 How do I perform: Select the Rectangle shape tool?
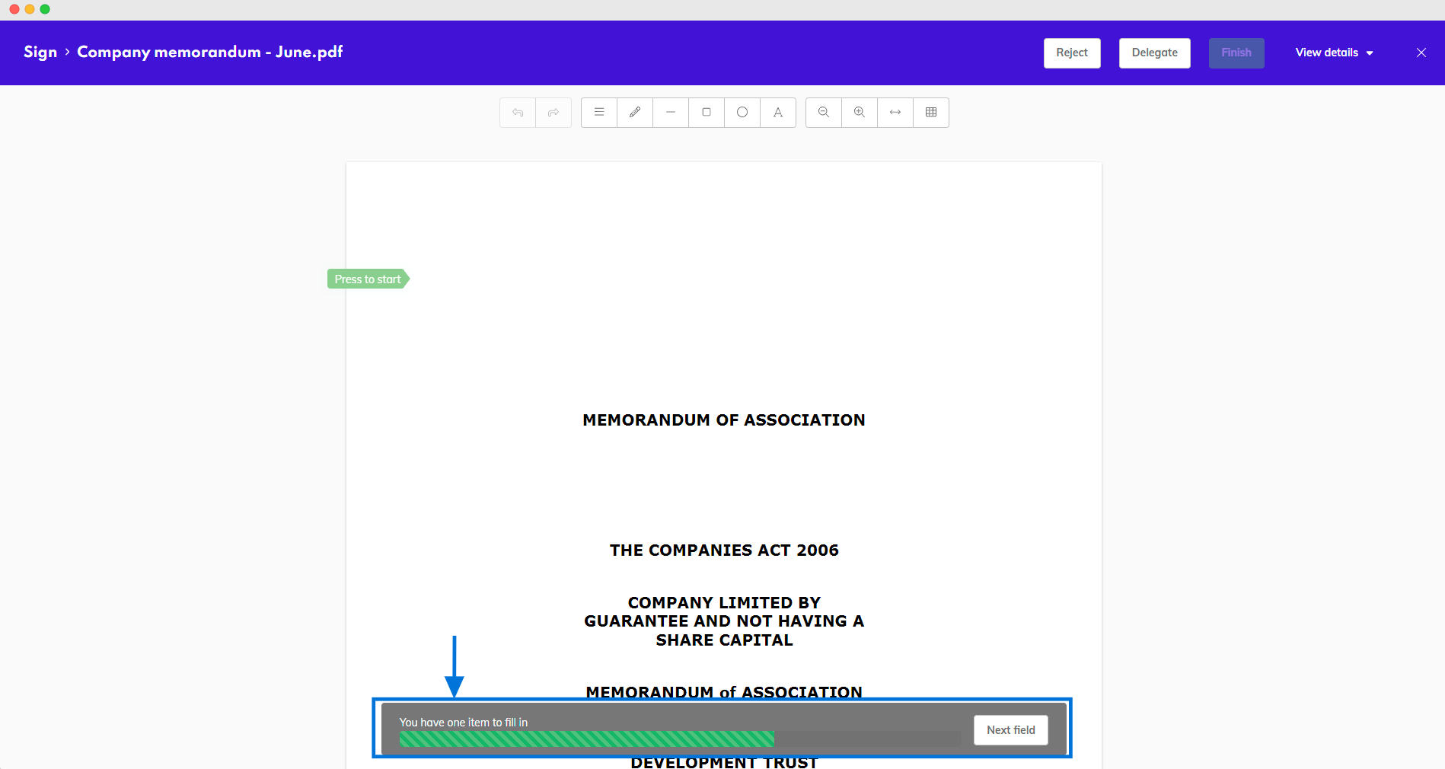point(706,112)
